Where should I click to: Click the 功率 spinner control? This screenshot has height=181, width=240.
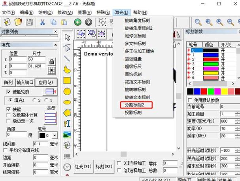pos(237,128)
